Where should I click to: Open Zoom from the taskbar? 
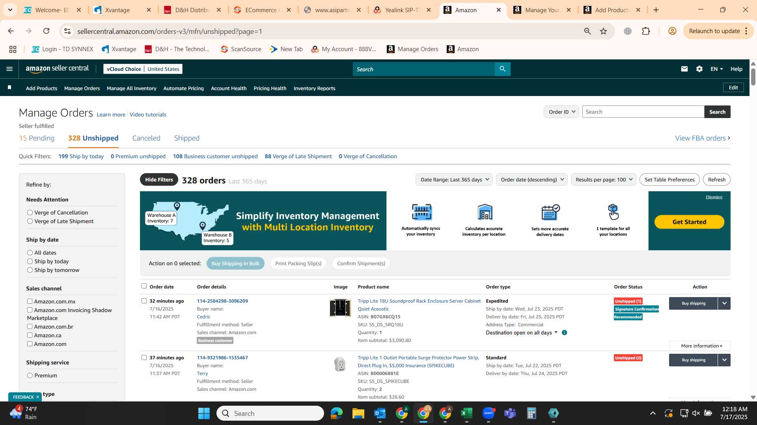[x=489, y=413]
